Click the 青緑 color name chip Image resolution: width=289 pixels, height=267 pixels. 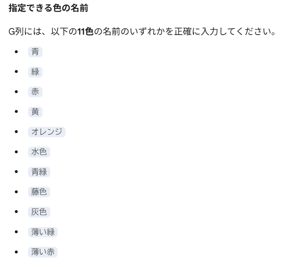[x=39, y=171]
